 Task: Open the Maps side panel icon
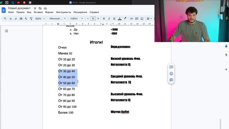click(226, 55)
